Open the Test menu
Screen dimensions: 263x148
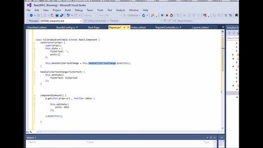[x=110, y=10]
